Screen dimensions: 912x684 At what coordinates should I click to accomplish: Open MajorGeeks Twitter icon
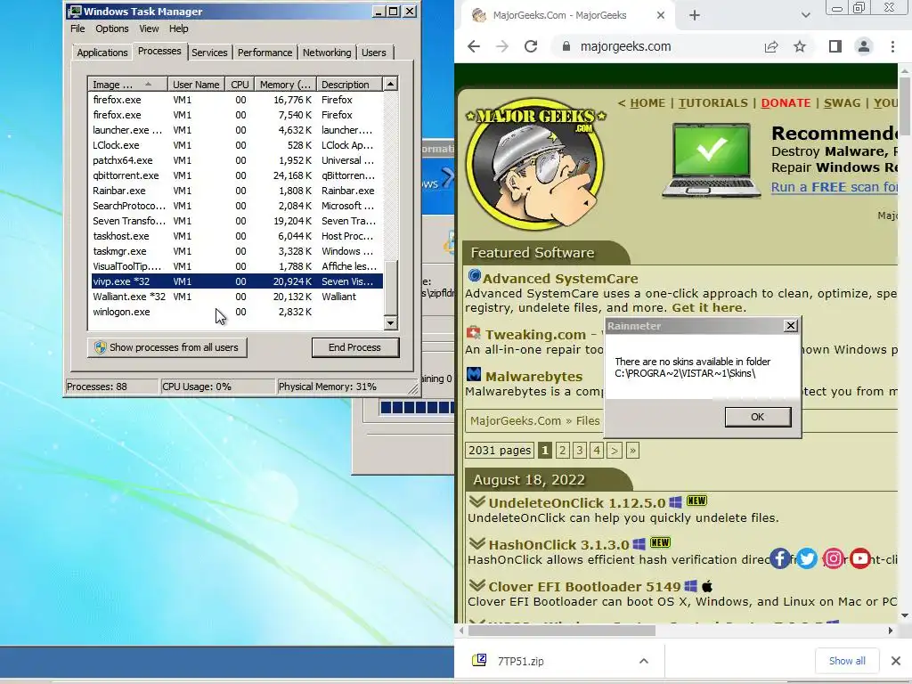point(807,558)
